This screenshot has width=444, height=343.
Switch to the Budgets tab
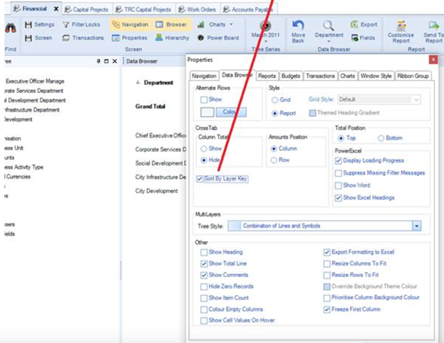pyautogui.click(x=290, y=76)
